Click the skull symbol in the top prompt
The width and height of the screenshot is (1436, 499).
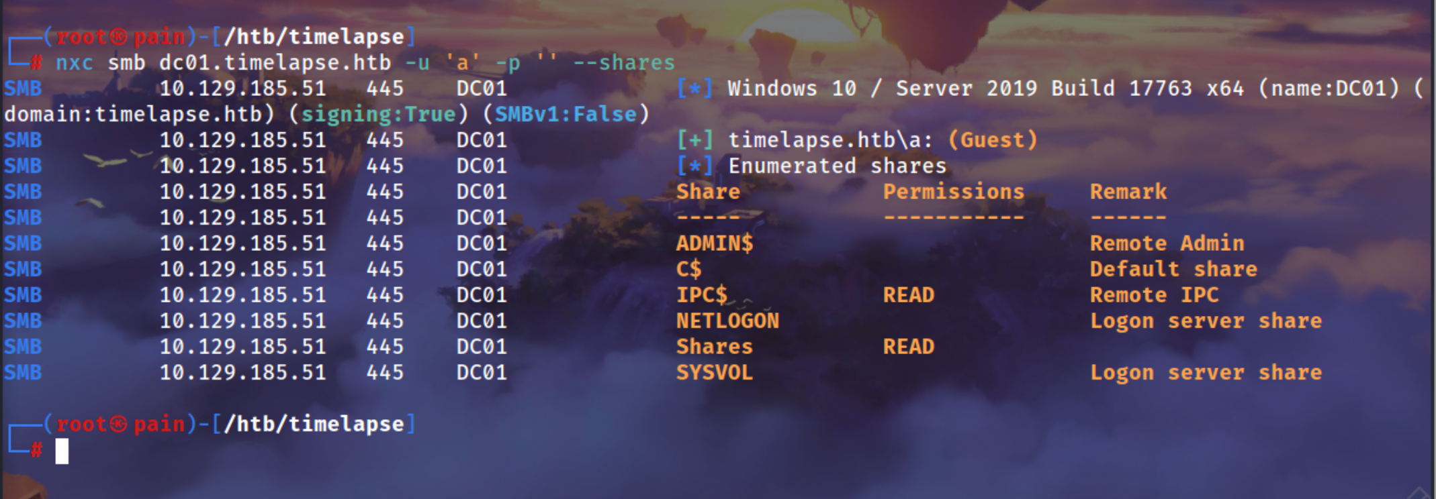coord(118,37)
